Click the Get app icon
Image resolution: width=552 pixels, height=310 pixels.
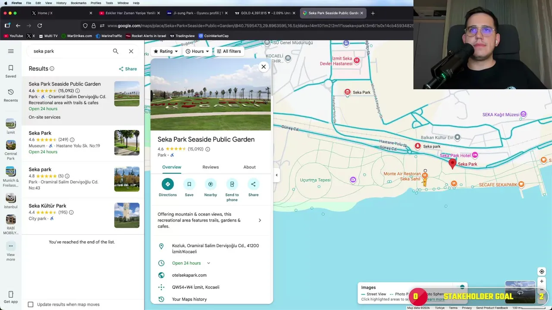pyautogui.click(x=11, y=297)
